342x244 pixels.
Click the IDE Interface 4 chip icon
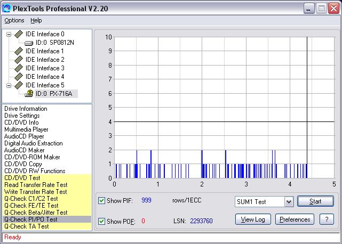pyautogui.click(x=19, y=77)
